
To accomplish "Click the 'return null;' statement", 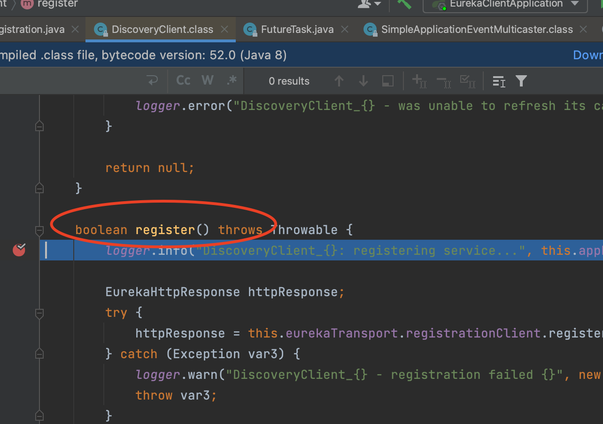I will point(150,168).
